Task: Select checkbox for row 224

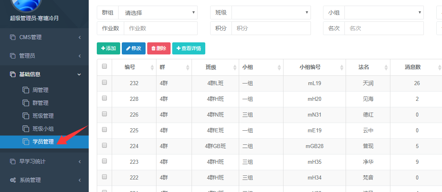Action: pos(104,146)
